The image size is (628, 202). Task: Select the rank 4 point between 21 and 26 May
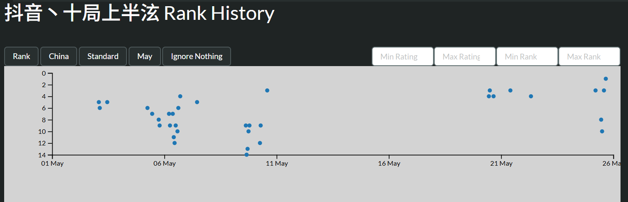[x=531, y=96]
